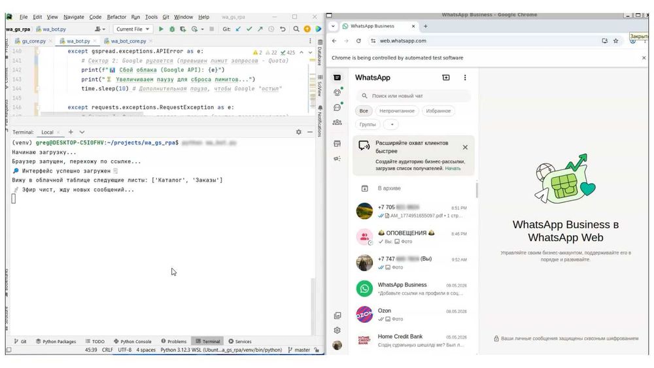This screenshot has height=368, width=654.
Task: Bookmark this page with the star icon
Action: pyautogui.click(x=615, y=41)
